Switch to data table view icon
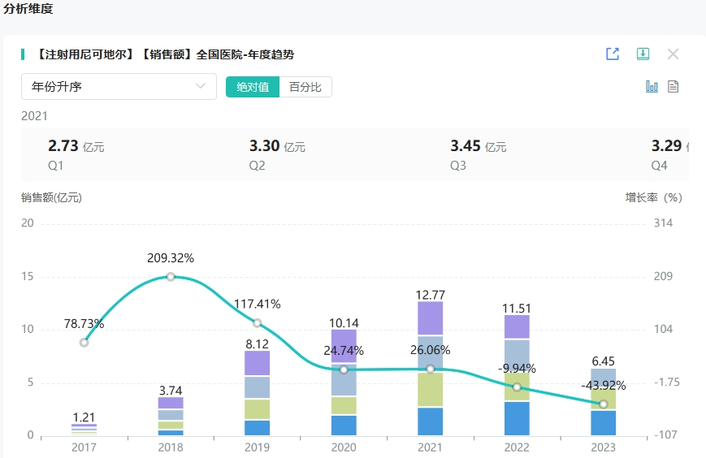The image size is (706, 458). coord(673,87)
